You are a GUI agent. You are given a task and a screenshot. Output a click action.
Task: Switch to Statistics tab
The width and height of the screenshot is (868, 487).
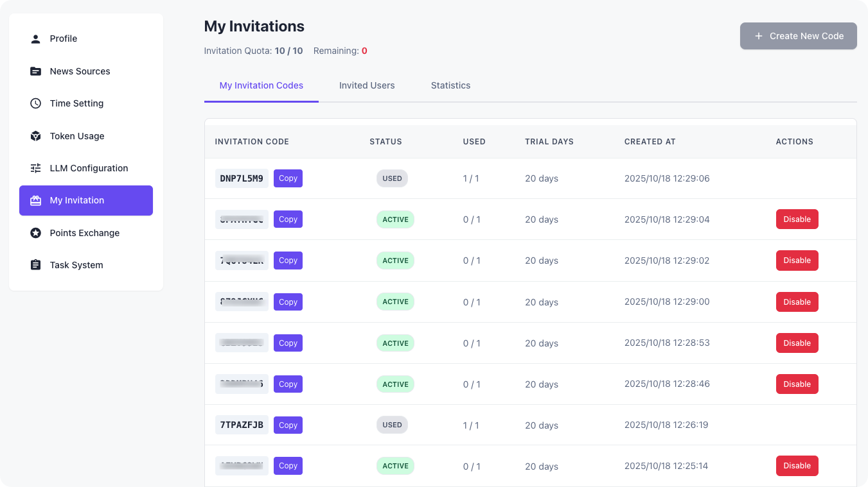click(450, 85)
